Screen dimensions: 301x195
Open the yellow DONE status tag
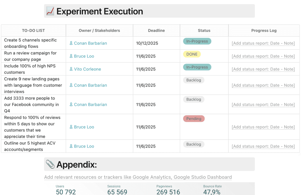click(x=192, y=54)
